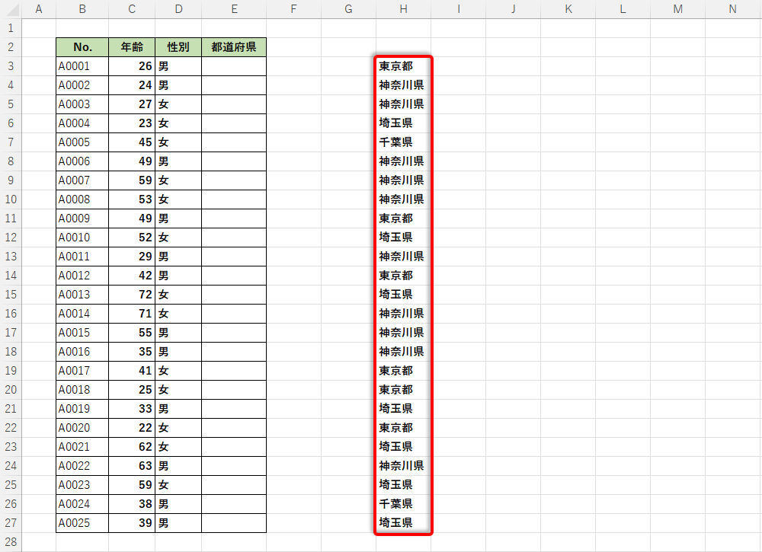Select row 2 header

point(11,47)
